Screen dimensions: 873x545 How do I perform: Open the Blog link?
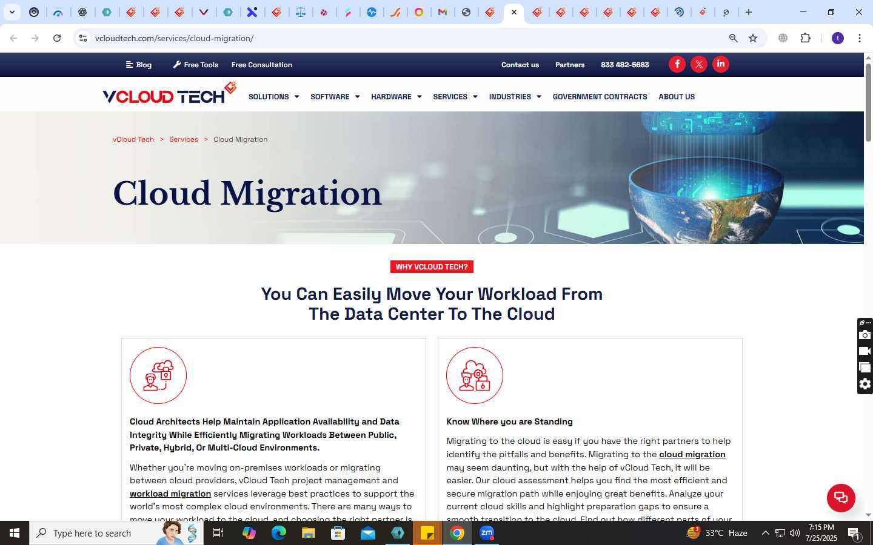coord(139,65)
